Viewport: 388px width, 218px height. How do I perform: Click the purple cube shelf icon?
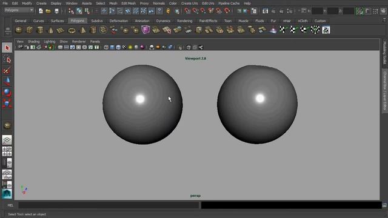(145, 30)
